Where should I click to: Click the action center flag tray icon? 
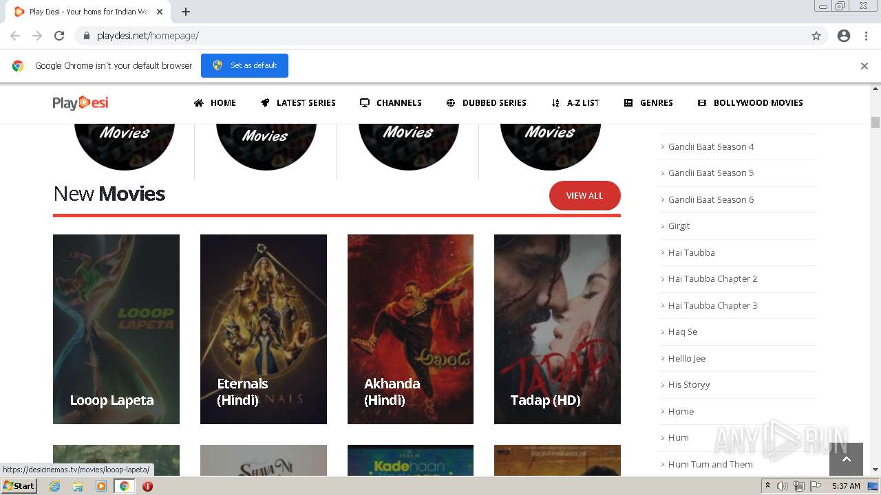[x=816, y=486]
